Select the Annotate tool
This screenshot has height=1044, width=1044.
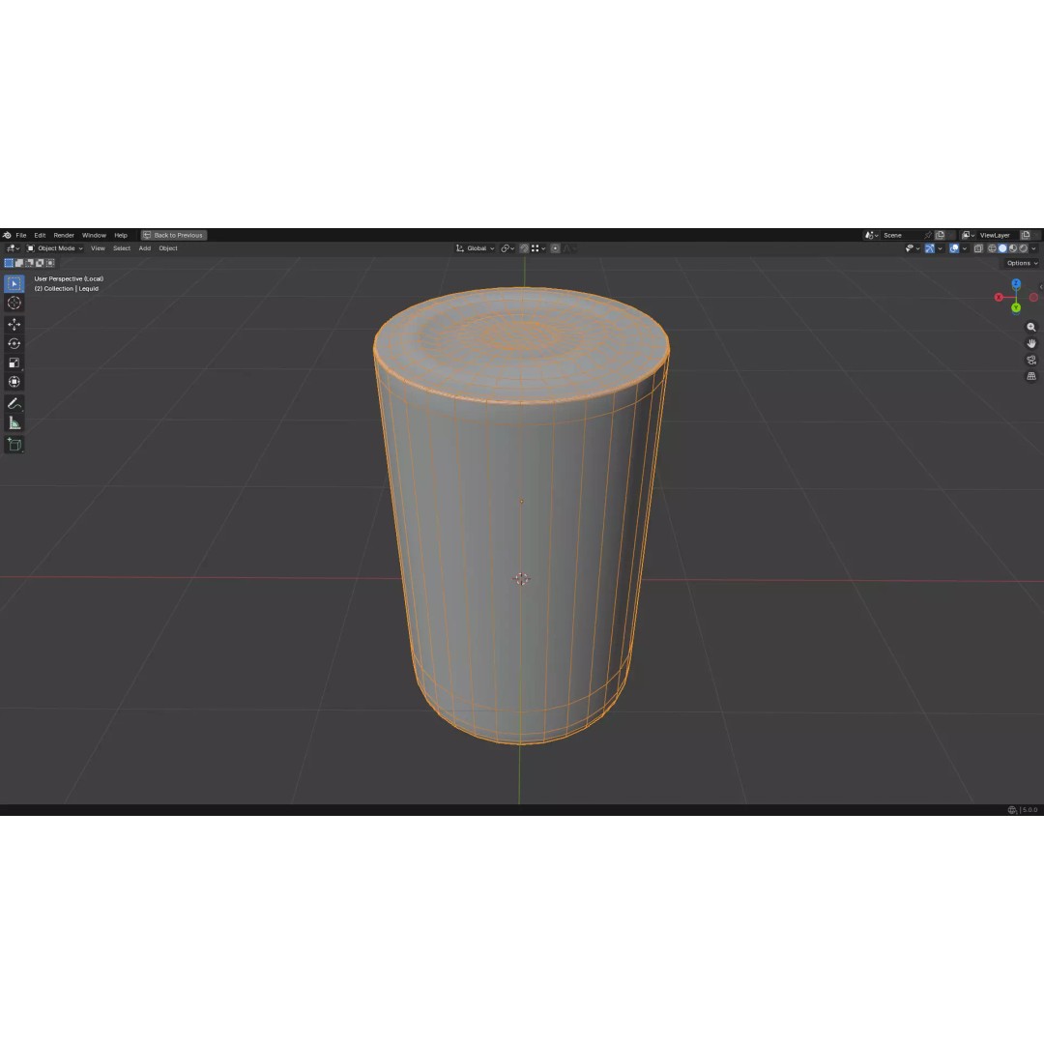(14, 403)
